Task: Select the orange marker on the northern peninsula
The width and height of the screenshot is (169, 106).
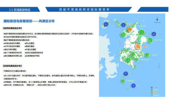Action: 130,29
